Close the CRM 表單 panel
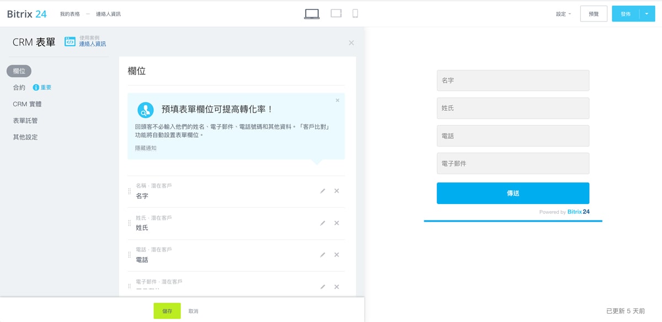This screenshot has width=662, height=322. (x=351, y=42)
